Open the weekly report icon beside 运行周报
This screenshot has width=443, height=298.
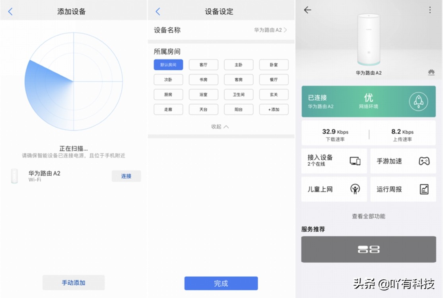[x=424, y=190]
